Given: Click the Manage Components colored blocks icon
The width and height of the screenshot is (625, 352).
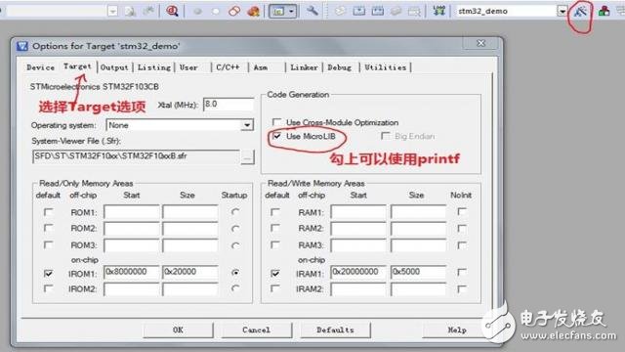Looking at the screenshot, I should [604, 11].
